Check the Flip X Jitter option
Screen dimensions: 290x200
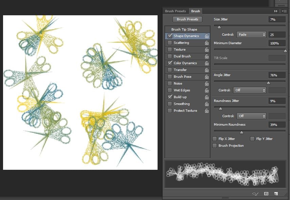[x=215, y=139]
